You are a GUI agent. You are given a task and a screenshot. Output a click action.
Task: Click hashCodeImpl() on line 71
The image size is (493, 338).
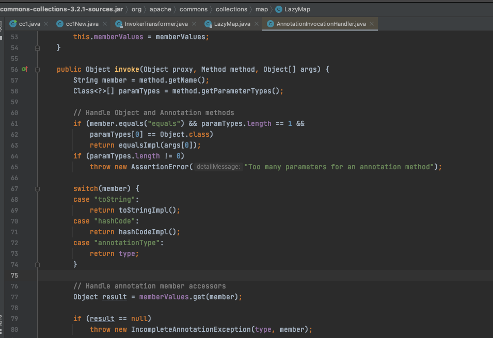click(147, 232)
